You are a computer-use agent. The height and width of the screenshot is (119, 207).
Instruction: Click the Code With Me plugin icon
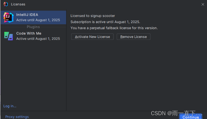coord(9,36)
